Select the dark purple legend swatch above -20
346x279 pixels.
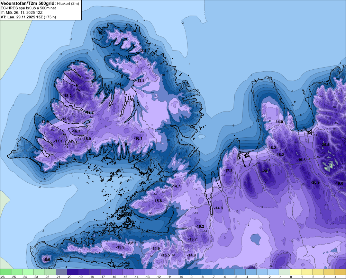click(x=72, y=272)
